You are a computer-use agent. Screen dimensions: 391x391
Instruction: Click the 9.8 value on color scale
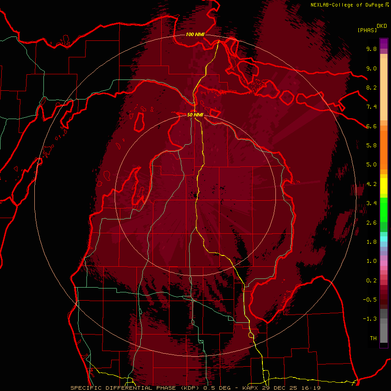coord(371,49)
